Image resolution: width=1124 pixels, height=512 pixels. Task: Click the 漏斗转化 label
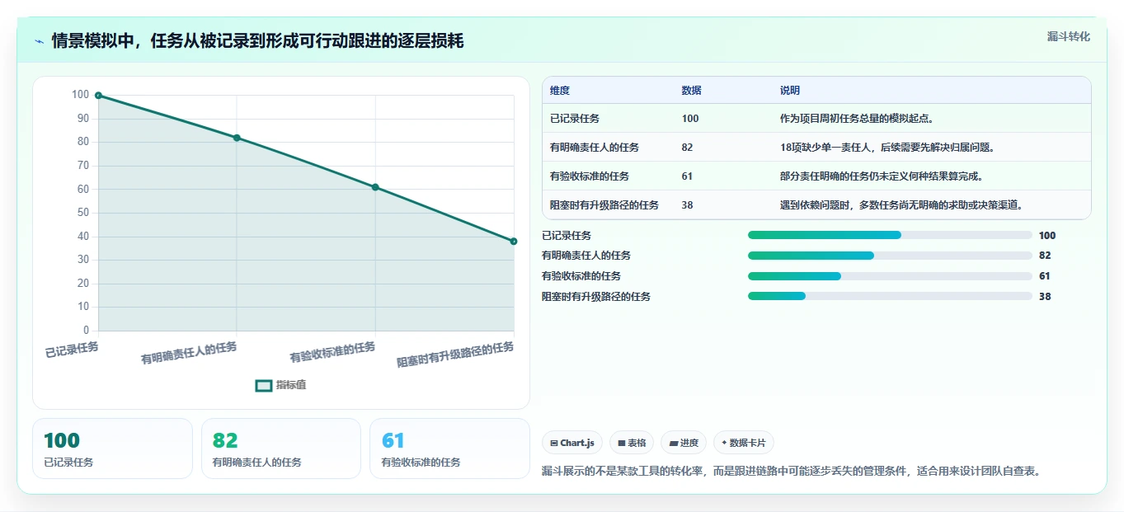tap(1068, 36)
